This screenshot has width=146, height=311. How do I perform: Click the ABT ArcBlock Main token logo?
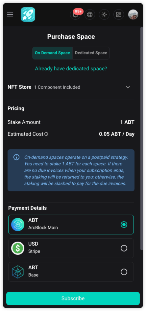[18, 225]
